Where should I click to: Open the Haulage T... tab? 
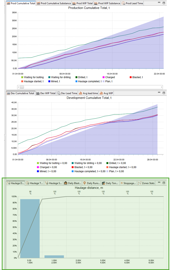[35, 183]
